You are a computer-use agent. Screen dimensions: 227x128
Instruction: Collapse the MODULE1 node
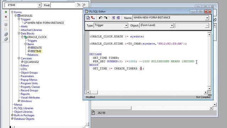[16, 16]
